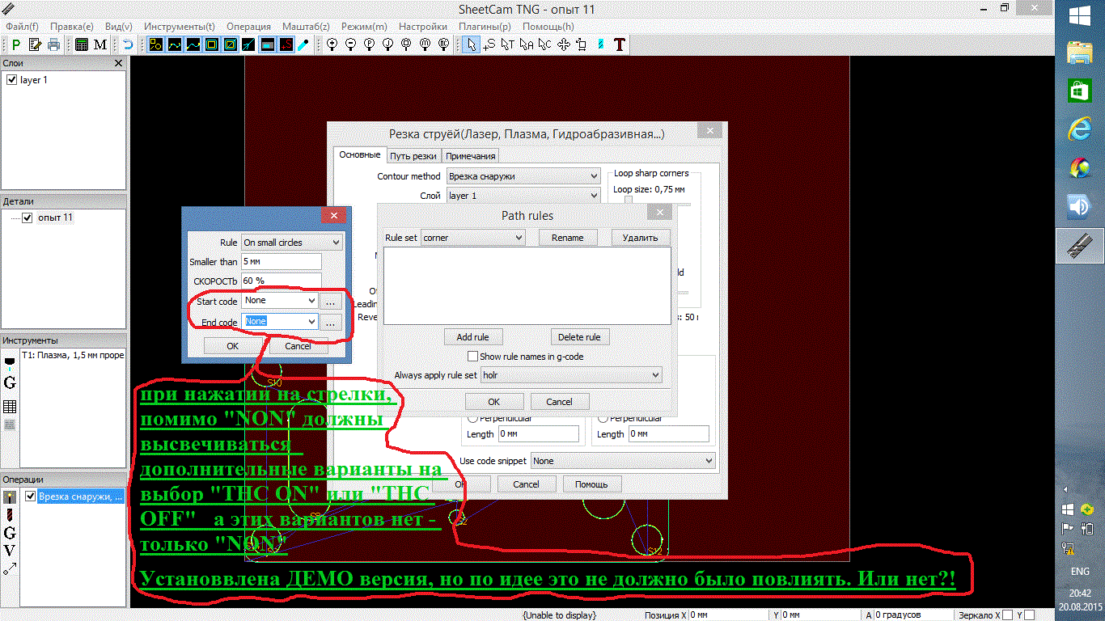Switch to the Путь резки tab
The image size is (1105, 621).
(413, 156)
